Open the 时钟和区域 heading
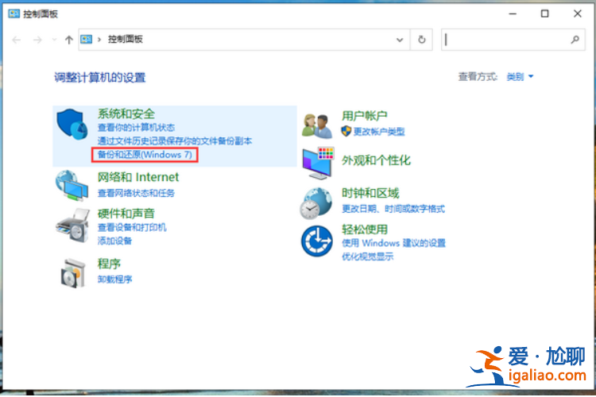This screenshot has height=397, width=596. tap(370, 193)
